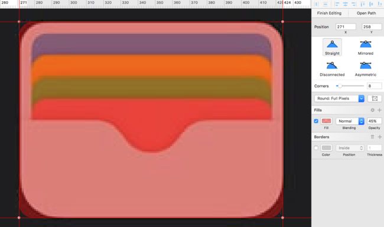Screen dimensions: 384x227
Task: Open the gray border Color swatch
Action: point(326,148)
